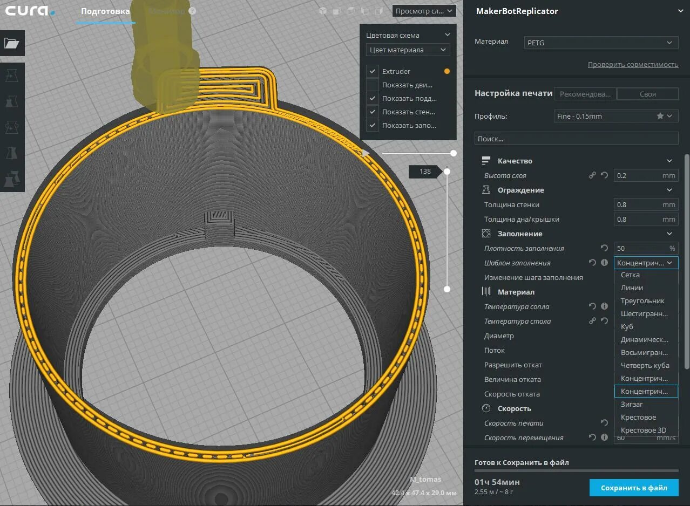Uncheck the Показать подд... checkbox
The image size is (690, 506).
point(372,98)
